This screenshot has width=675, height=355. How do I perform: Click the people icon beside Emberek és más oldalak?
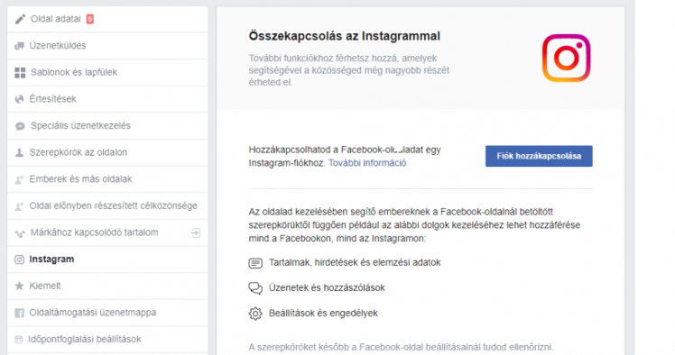[x=19, y=179]
